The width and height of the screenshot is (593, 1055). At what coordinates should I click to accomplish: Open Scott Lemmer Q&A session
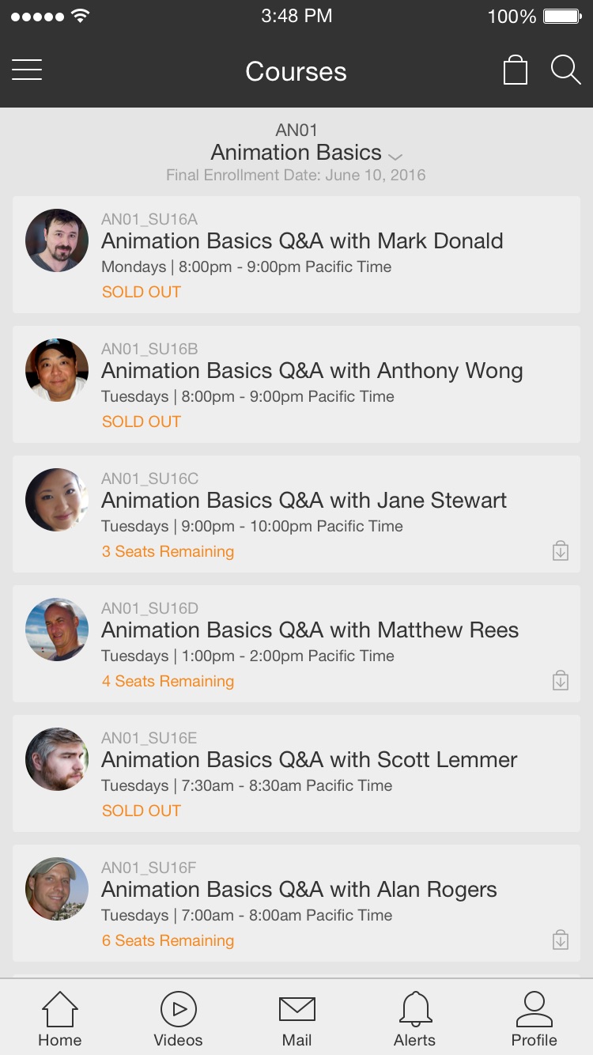(296, 773)
